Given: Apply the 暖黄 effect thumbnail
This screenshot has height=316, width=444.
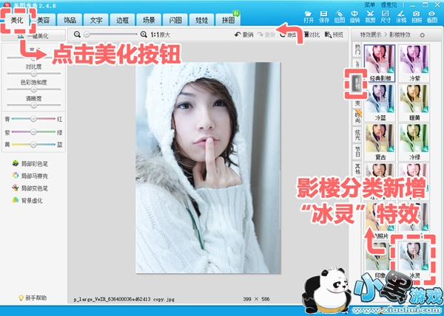Looking at the screenshot, I should (x=414, y=103).
